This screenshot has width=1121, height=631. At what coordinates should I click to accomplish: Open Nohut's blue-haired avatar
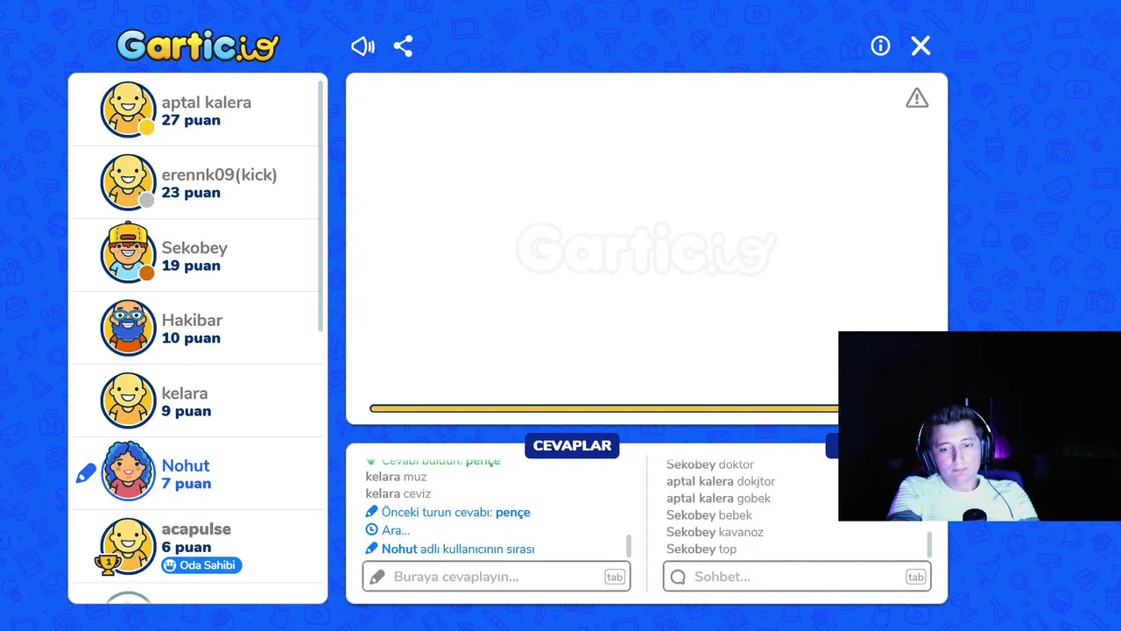[129, 472]
